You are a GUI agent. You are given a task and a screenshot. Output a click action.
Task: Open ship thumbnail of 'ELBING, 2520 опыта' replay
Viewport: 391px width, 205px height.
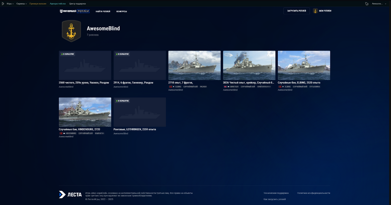pyautogui.click(x=304, y=65)
